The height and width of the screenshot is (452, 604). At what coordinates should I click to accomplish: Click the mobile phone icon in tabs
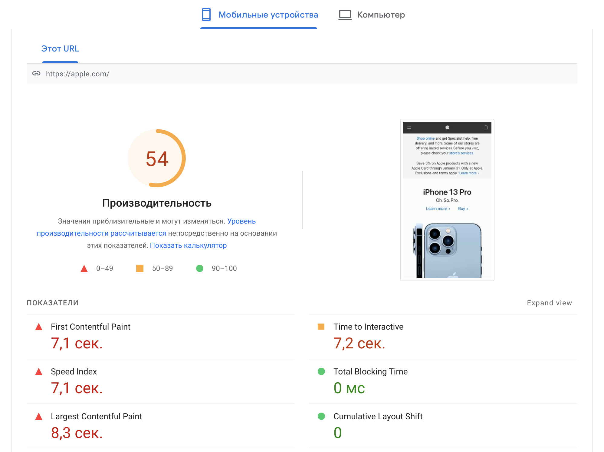(x=206, y=15)
